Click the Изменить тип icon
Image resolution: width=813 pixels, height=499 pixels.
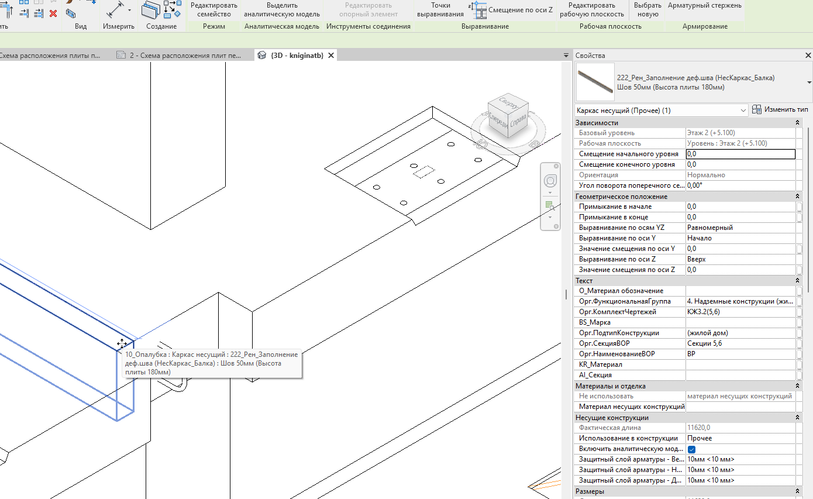tap(757, 109)
